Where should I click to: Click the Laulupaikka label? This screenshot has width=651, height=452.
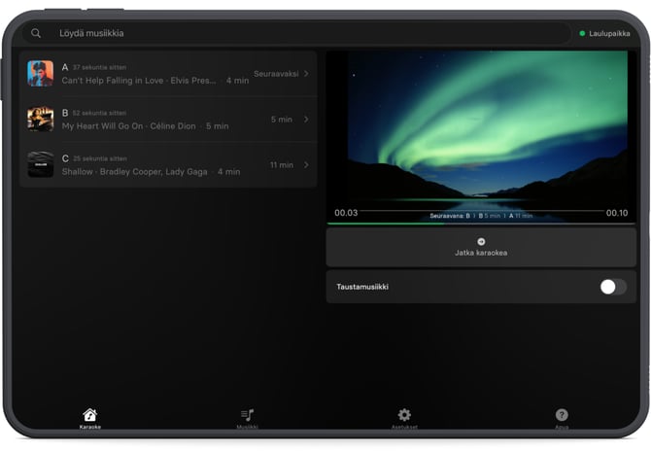tap(609, 33)
